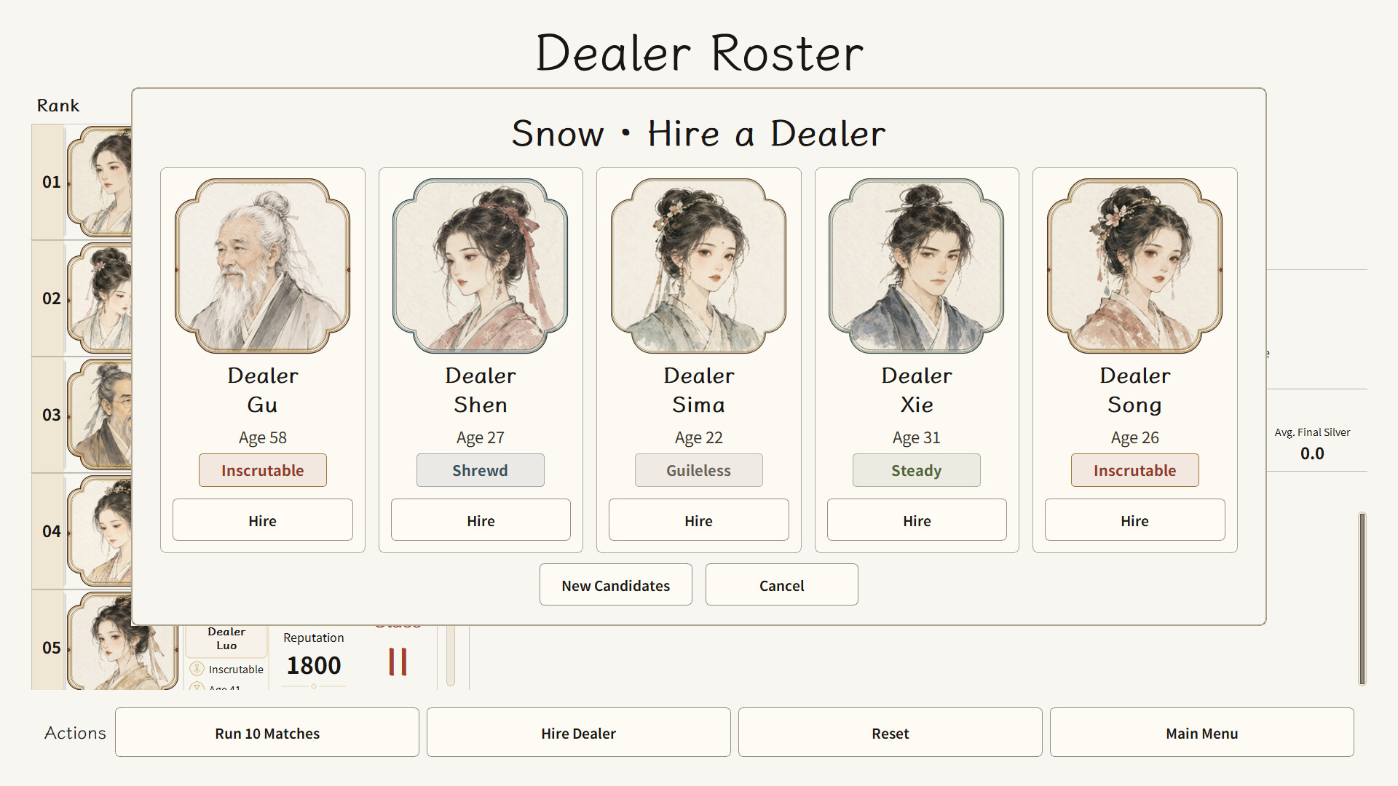Click rank 02 dealer portrait
1398x786 pixels.
click(x=100, y=298)
